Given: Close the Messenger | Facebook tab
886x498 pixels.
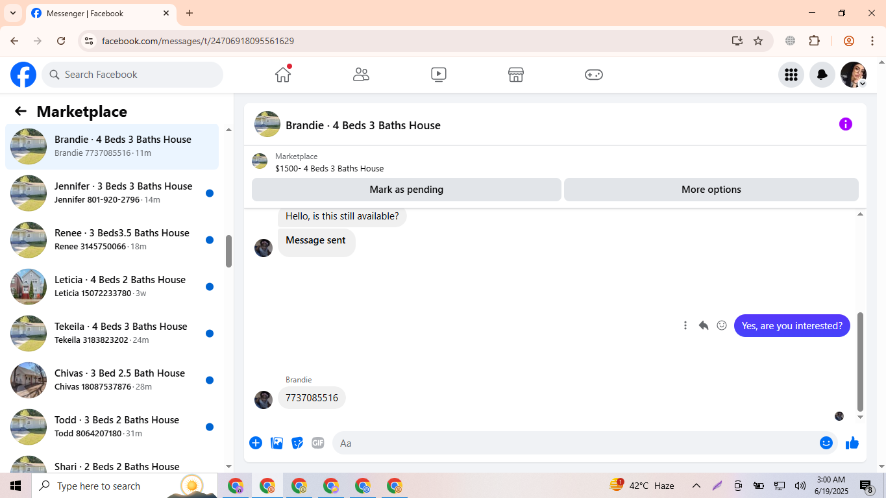Looking at the screenshot, I should click(x=166, y=13).
